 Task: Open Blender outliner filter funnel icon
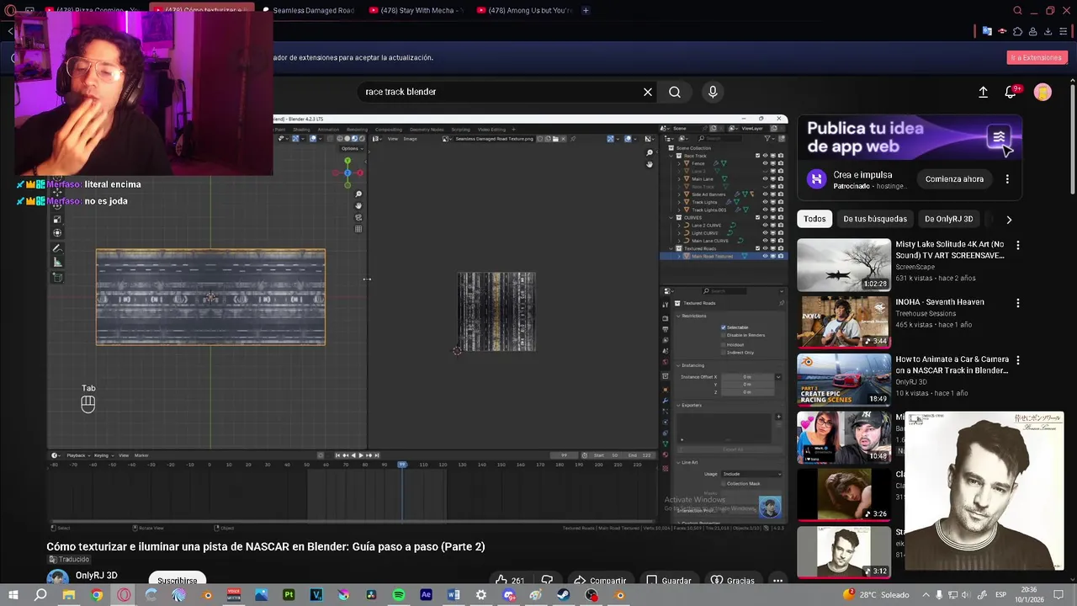(x=767, y=138)
